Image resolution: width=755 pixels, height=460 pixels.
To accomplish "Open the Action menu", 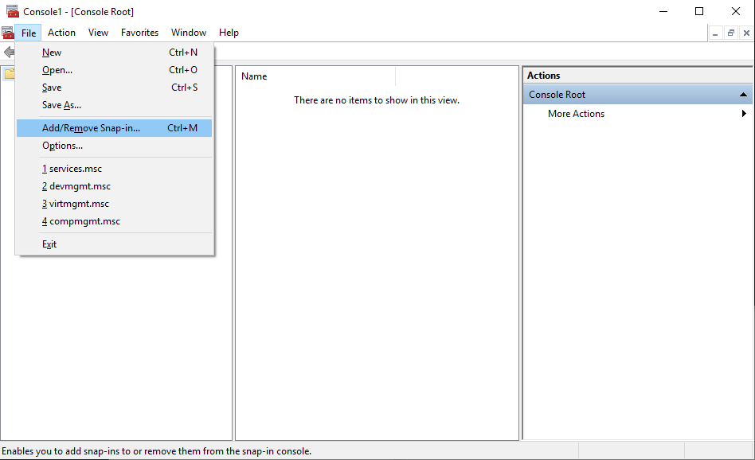I will [61, 33].
